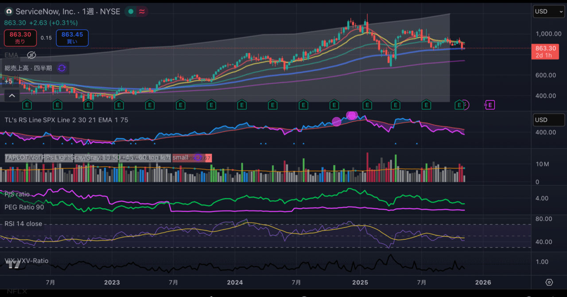Click the magenta upcoming earnings marker
This screenshot has width=567, height=297.
[x=489, y=105]
